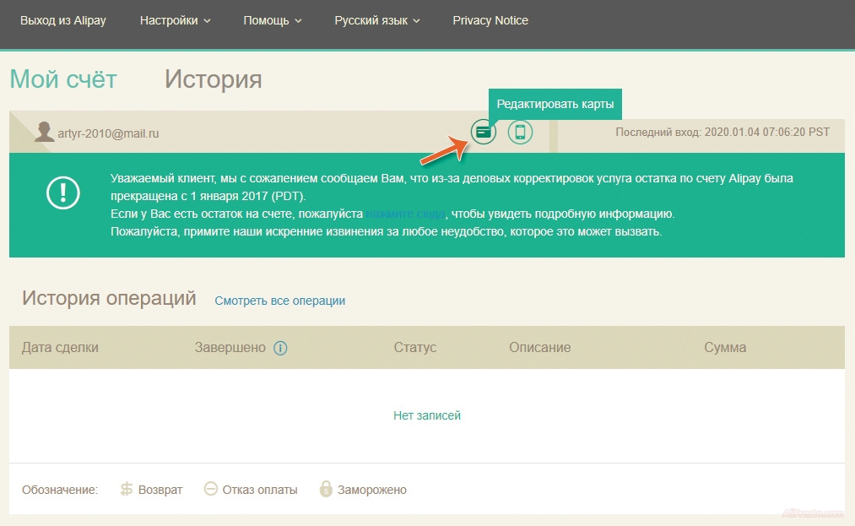Click the Дата сделки column header

tap(60, 347)
